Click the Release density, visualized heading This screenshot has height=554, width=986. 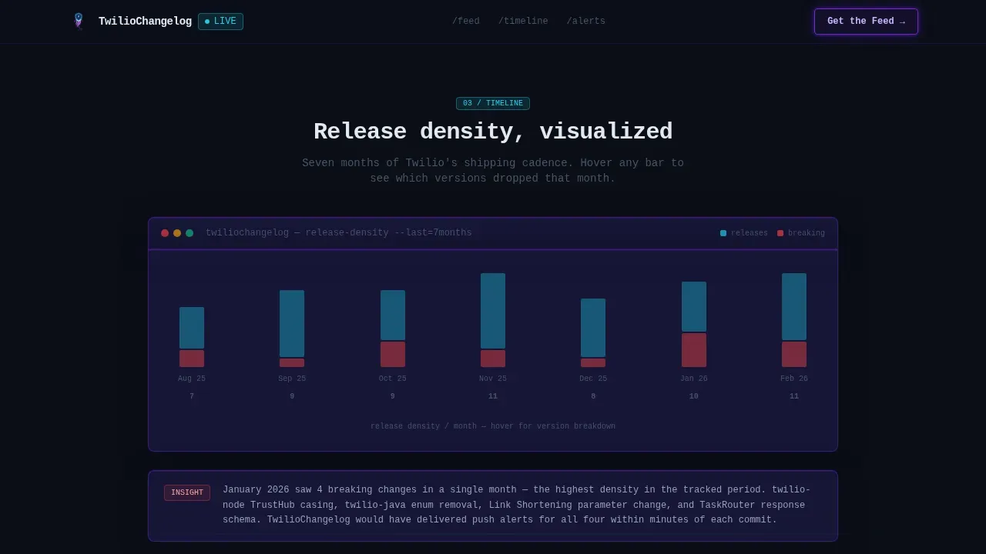pyautogui.click(x=493, y=132)
